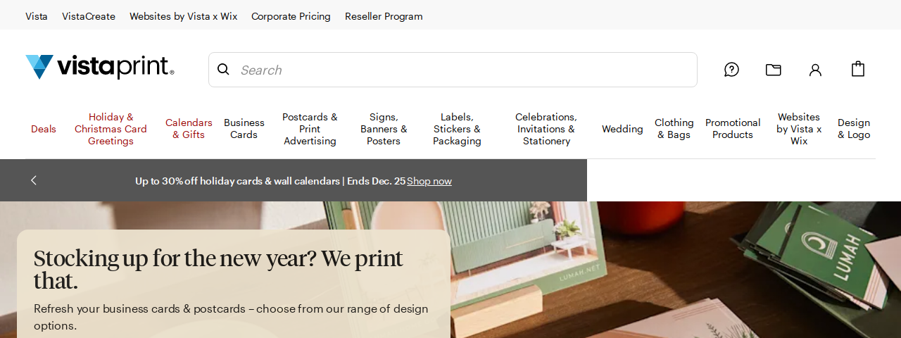The image size is (901, 338).
Task: Click the Vistaprint logo
Action: click(x=100, y=68)
